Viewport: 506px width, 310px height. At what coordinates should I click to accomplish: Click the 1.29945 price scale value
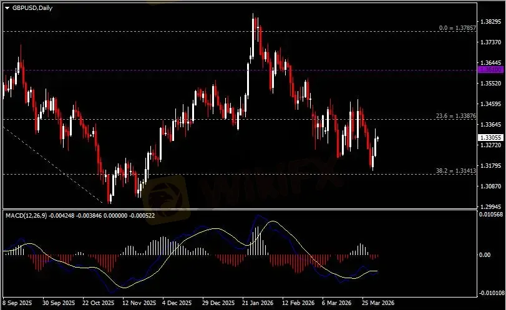point(490,207)
